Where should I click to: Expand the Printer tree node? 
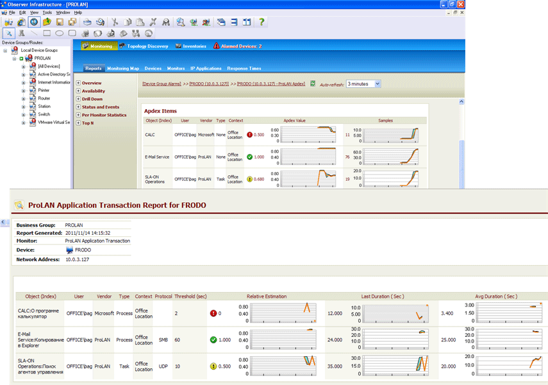(x=24, y=90)
